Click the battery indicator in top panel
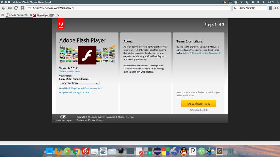 258,2
